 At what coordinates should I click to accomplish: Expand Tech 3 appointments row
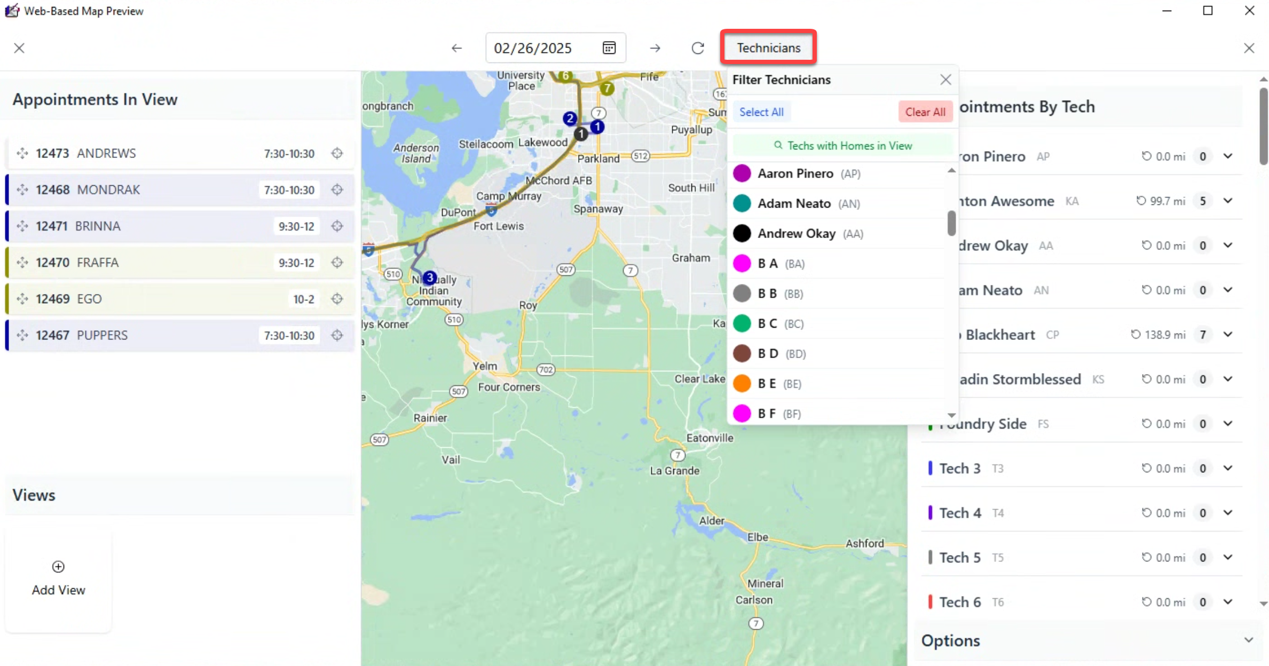click(1228, 468)
